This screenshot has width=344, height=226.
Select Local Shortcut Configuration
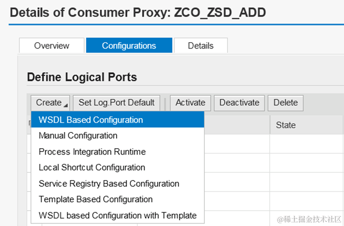(92, 167)
